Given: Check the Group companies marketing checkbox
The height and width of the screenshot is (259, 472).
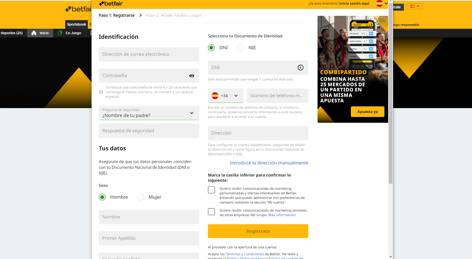Looking at the screenshot, I should coord(212,212).
